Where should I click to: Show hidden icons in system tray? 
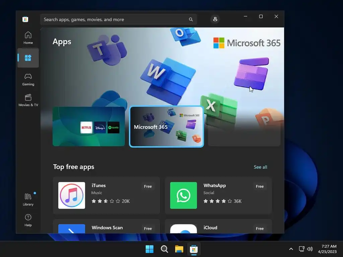[x=291, y=249]
